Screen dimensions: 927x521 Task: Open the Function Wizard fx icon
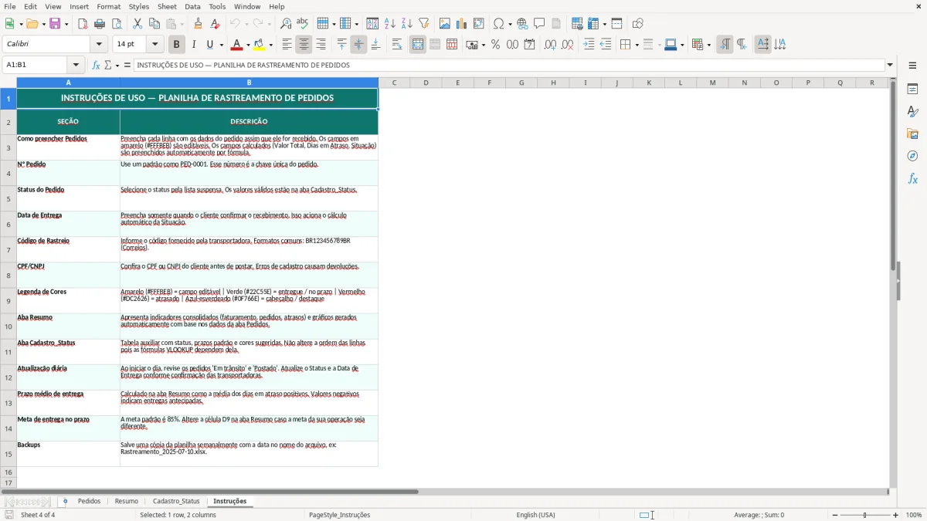(96, 65)
